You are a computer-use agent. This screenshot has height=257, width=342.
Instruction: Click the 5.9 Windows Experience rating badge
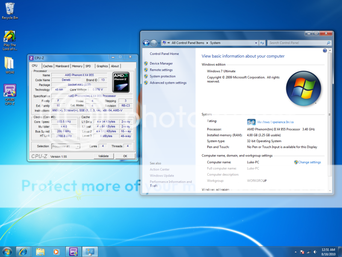click(251, 122)
